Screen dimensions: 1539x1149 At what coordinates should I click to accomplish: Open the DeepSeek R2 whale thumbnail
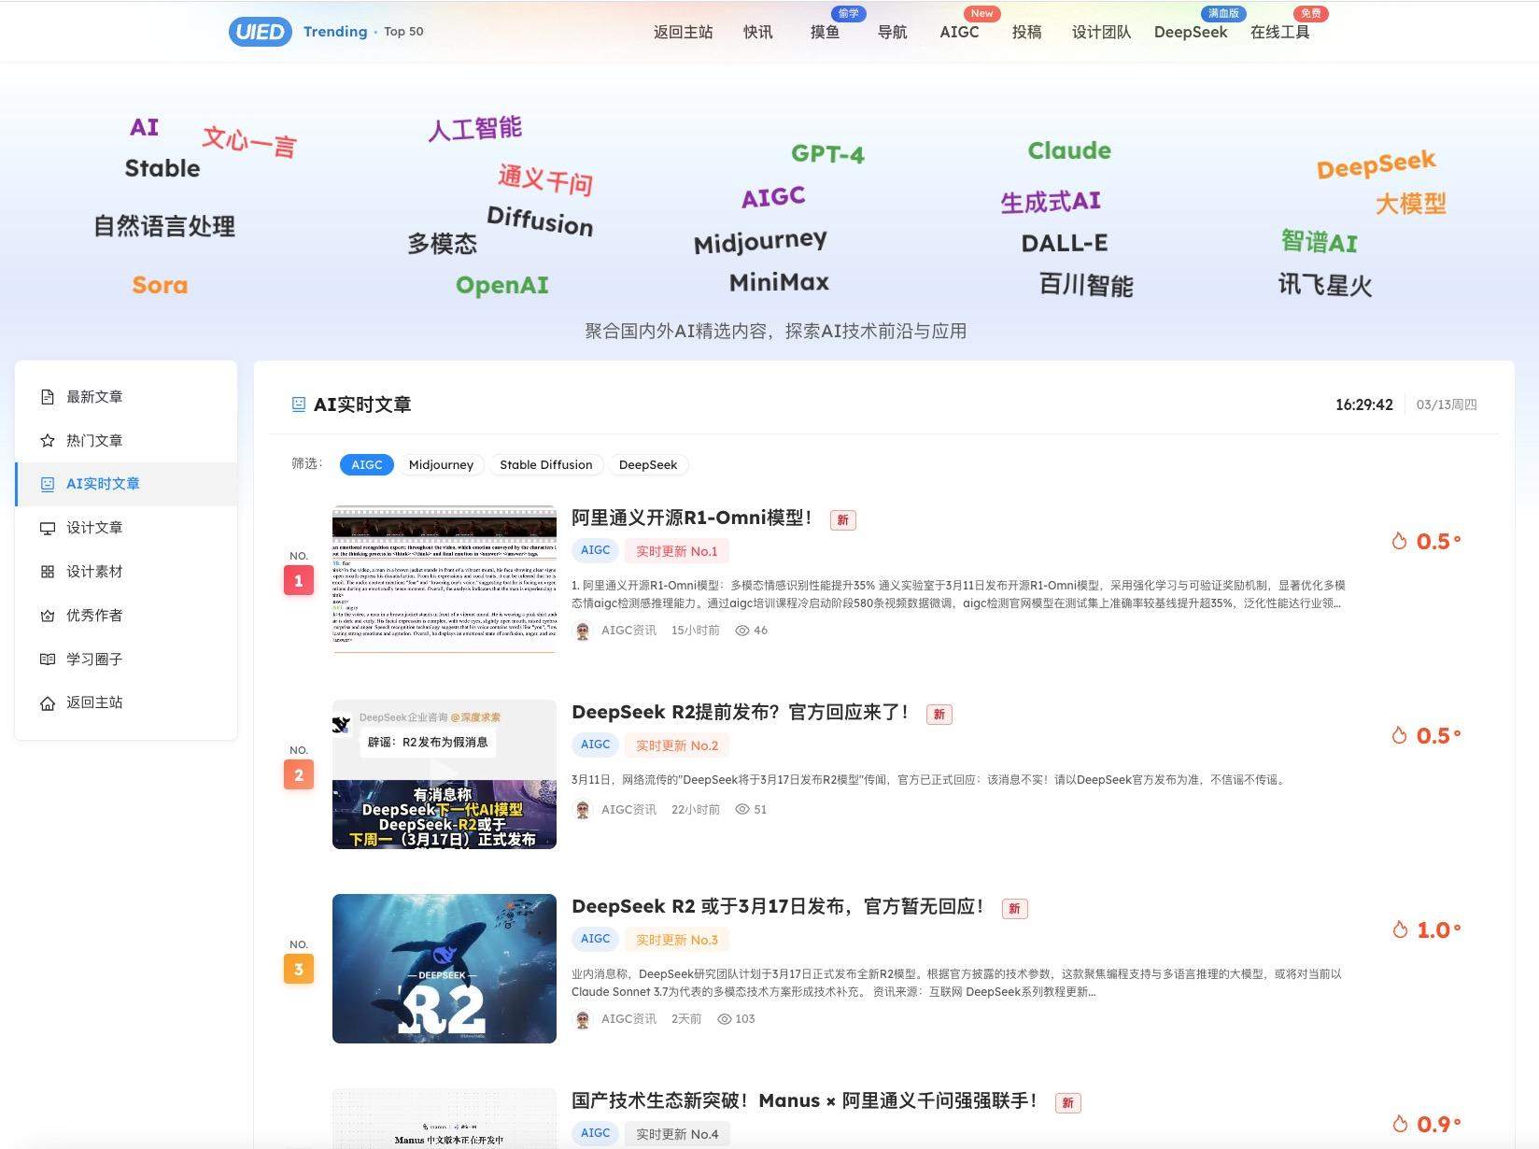pos(445,969)
